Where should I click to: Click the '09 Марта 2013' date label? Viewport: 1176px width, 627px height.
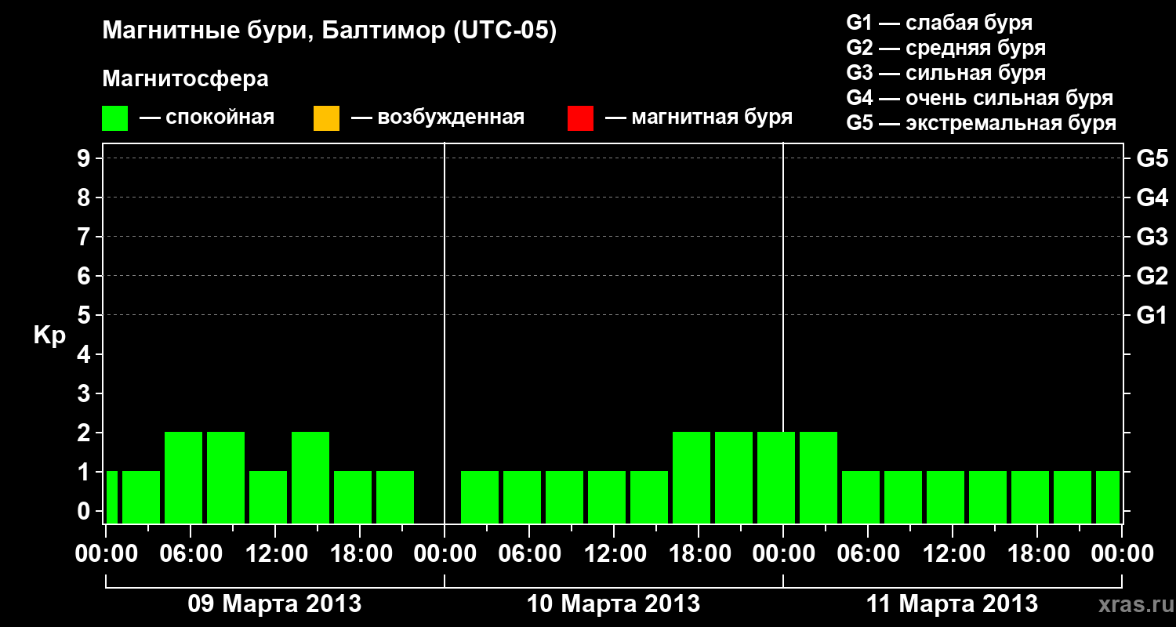(274, 603)
